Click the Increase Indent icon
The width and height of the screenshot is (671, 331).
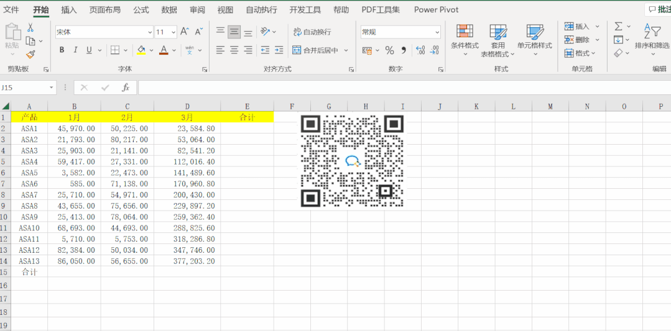[x=279, y=50]
